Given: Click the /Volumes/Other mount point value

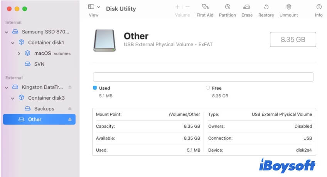Looking at the screenshot, I should (x=184, y=114).
